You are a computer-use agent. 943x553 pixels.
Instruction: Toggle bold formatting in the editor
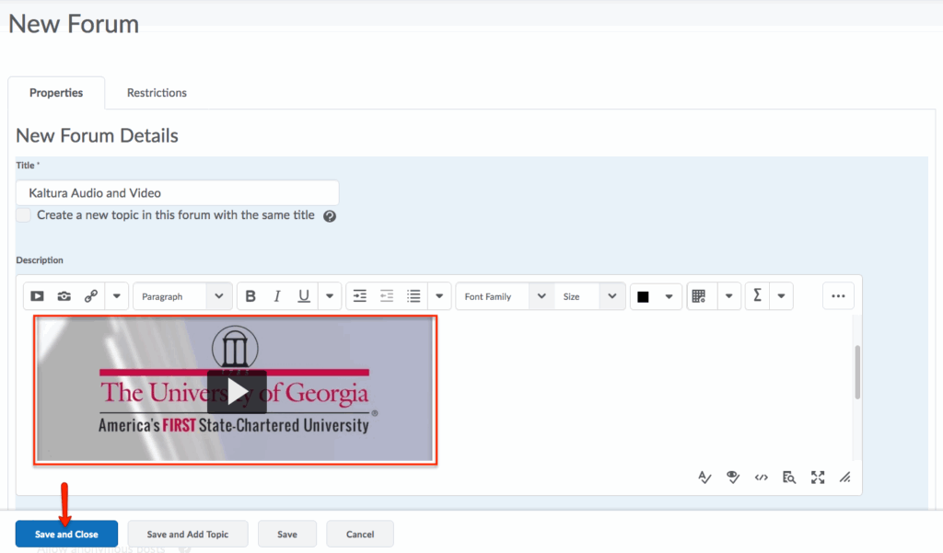coord(250,296)
